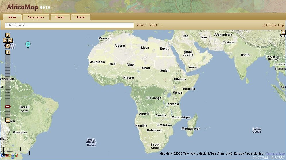Click the Enter search input field

[x=69, y=25]
